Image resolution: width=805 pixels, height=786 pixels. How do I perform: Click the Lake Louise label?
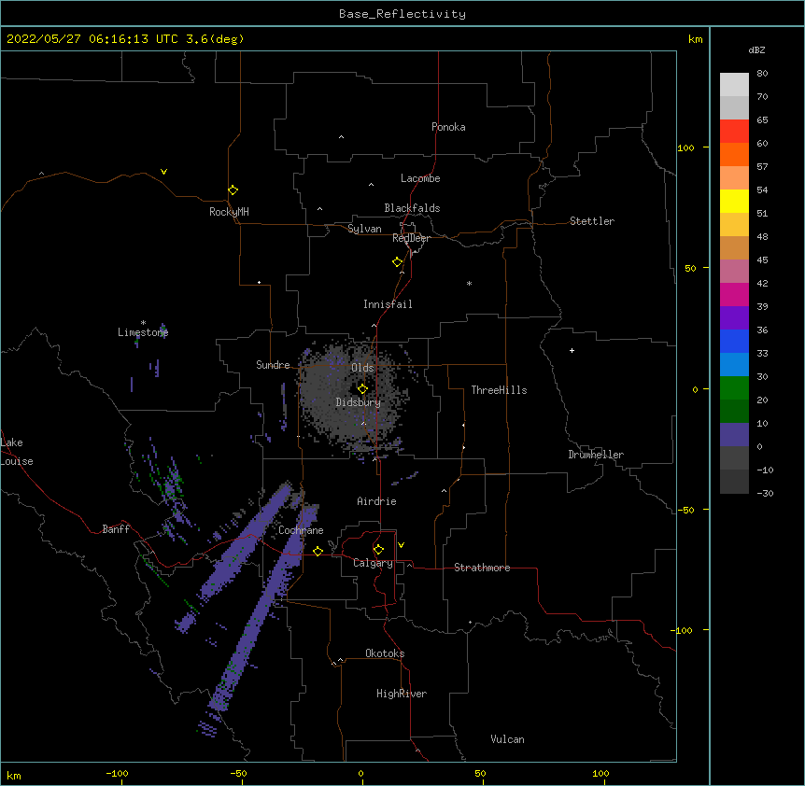pos(16,452)
